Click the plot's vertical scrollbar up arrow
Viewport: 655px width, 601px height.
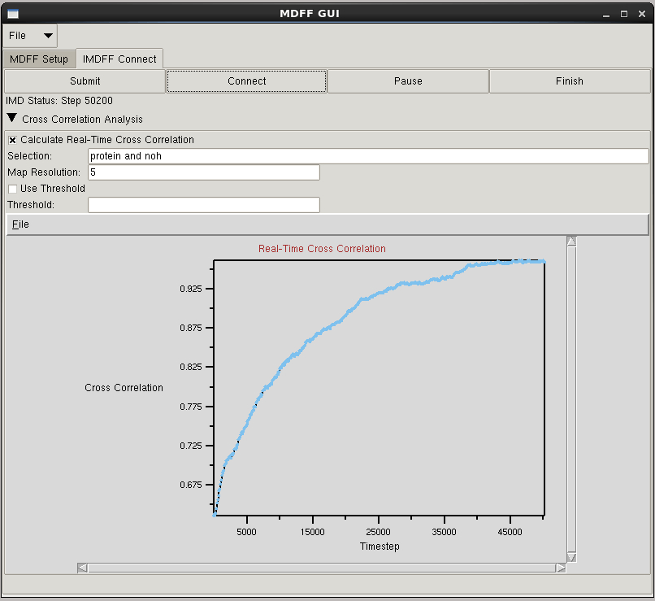pos(571,241)
